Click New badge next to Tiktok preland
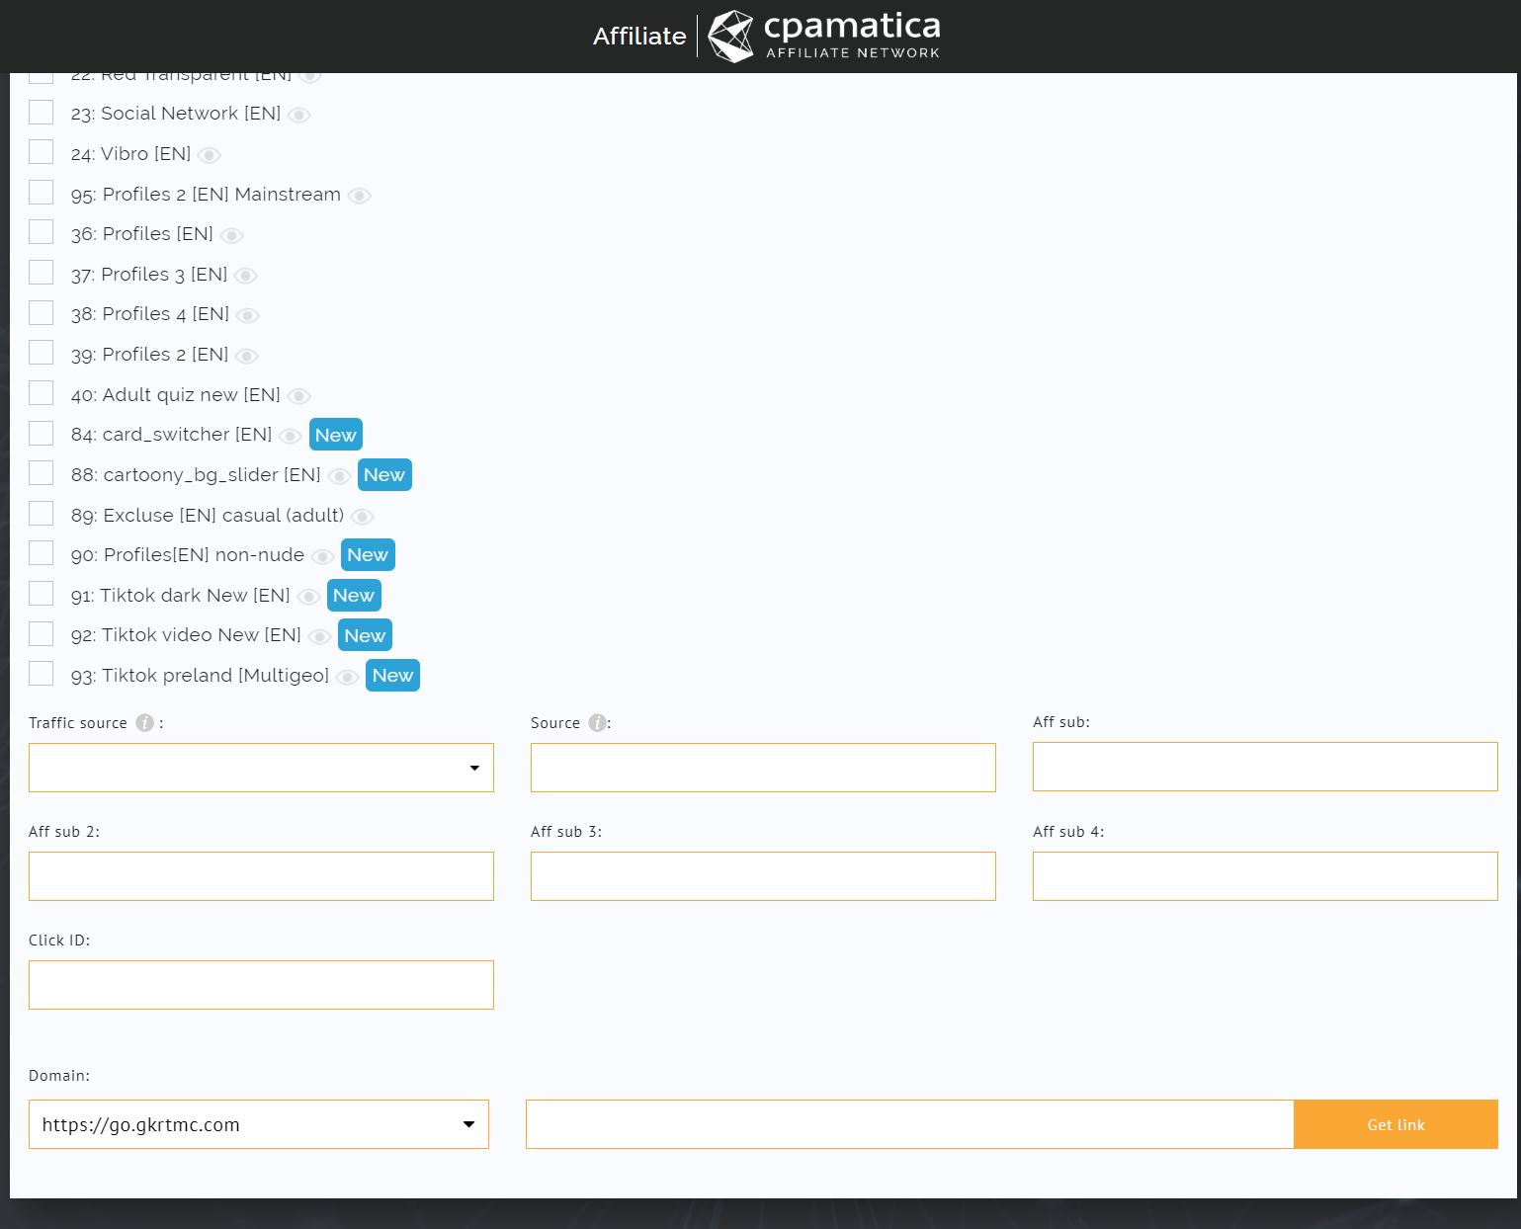This screenshot has height=1229, width=1521. coord(392,676)
